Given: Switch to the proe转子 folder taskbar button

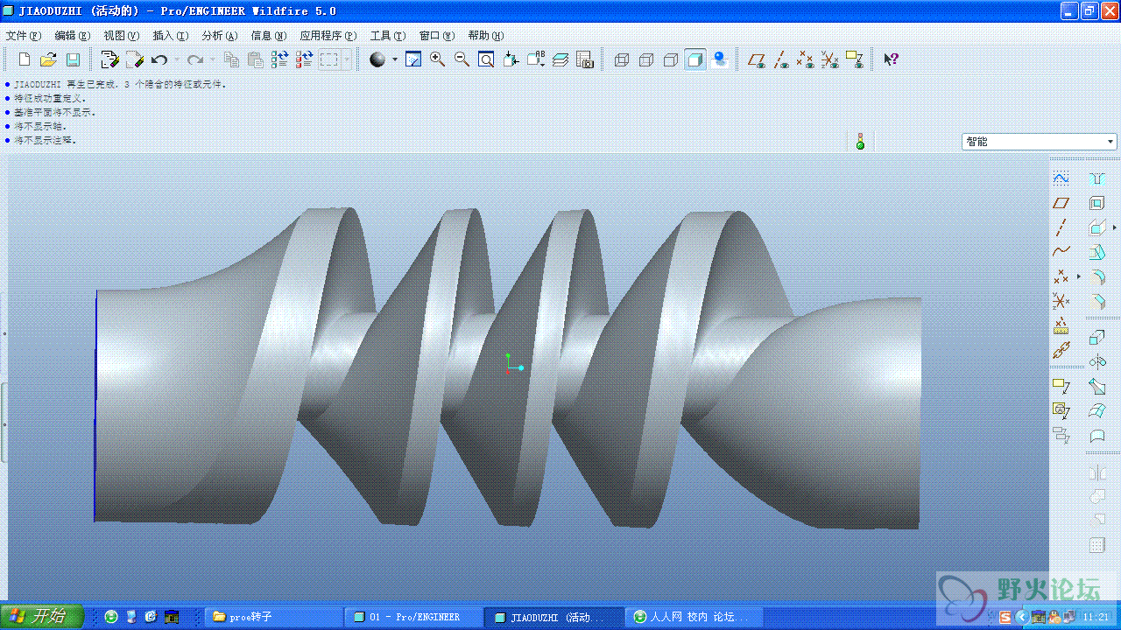Looking at the screenshot, I should [x=272, y=617].
